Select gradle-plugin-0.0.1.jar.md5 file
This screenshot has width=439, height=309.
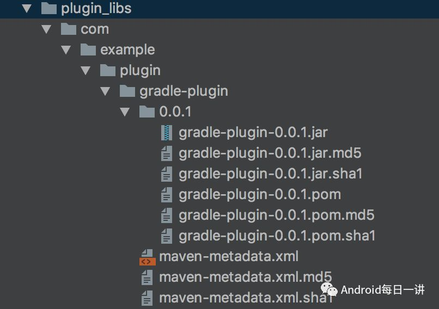click(x=270, y=153)
